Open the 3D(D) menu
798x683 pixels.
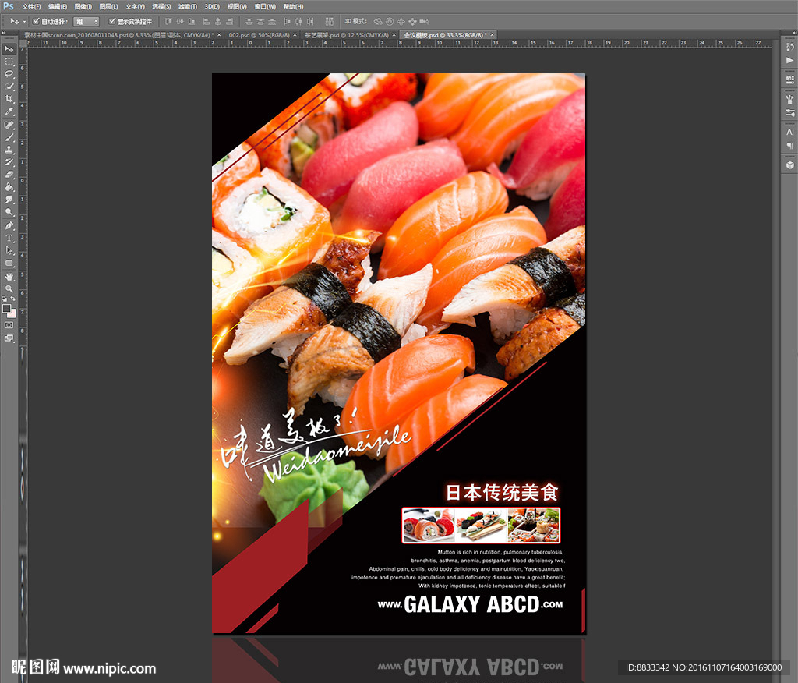212,6
